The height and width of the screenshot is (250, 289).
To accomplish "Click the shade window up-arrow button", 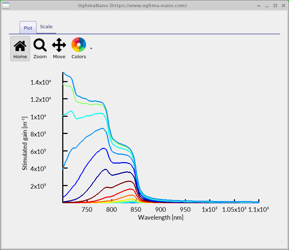I will [x=259, y=6].
